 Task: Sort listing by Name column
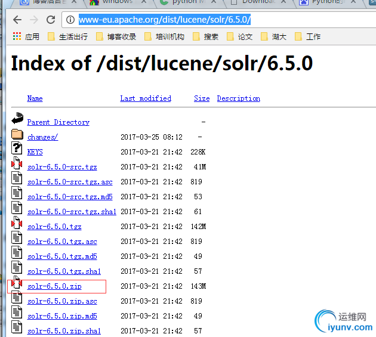pyautogui.click(x=35, y=98)
